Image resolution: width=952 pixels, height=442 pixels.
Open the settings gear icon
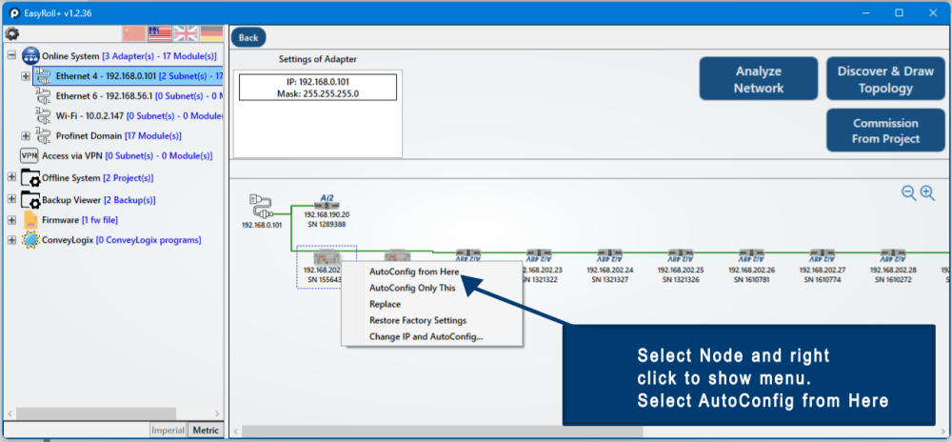[11, 33]
